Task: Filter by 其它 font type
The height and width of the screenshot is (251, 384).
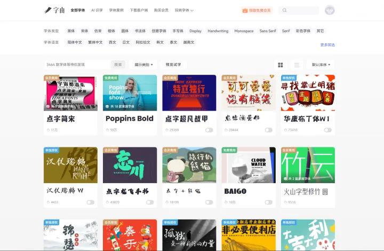Action: (x=320, y=31)
